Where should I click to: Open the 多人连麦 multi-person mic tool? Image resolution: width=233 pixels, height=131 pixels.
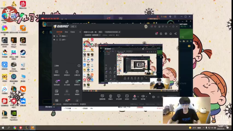67,83
